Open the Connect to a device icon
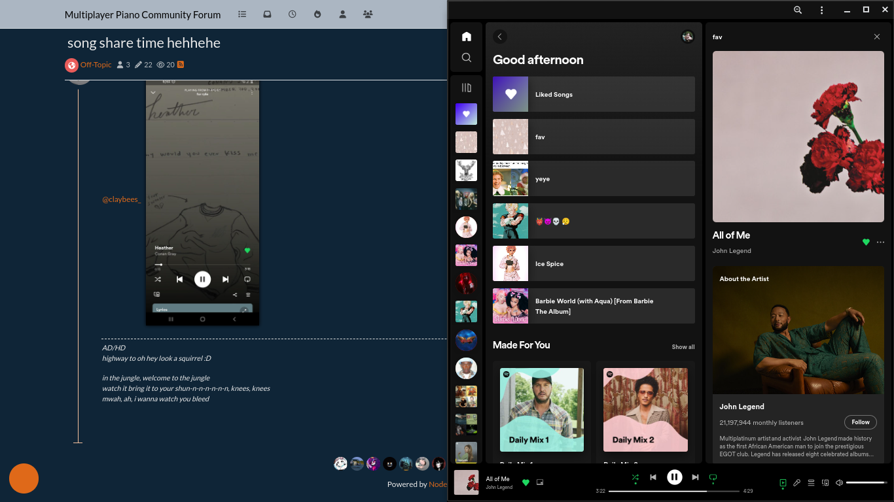894x502 pixels. (825, 483)
